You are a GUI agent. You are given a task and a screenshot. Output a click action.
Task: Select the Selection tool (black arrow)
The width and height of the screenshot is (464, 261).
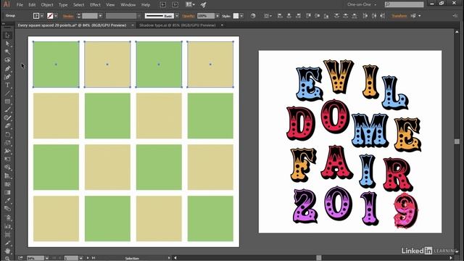pyautogui.click(x=7, y=36)
